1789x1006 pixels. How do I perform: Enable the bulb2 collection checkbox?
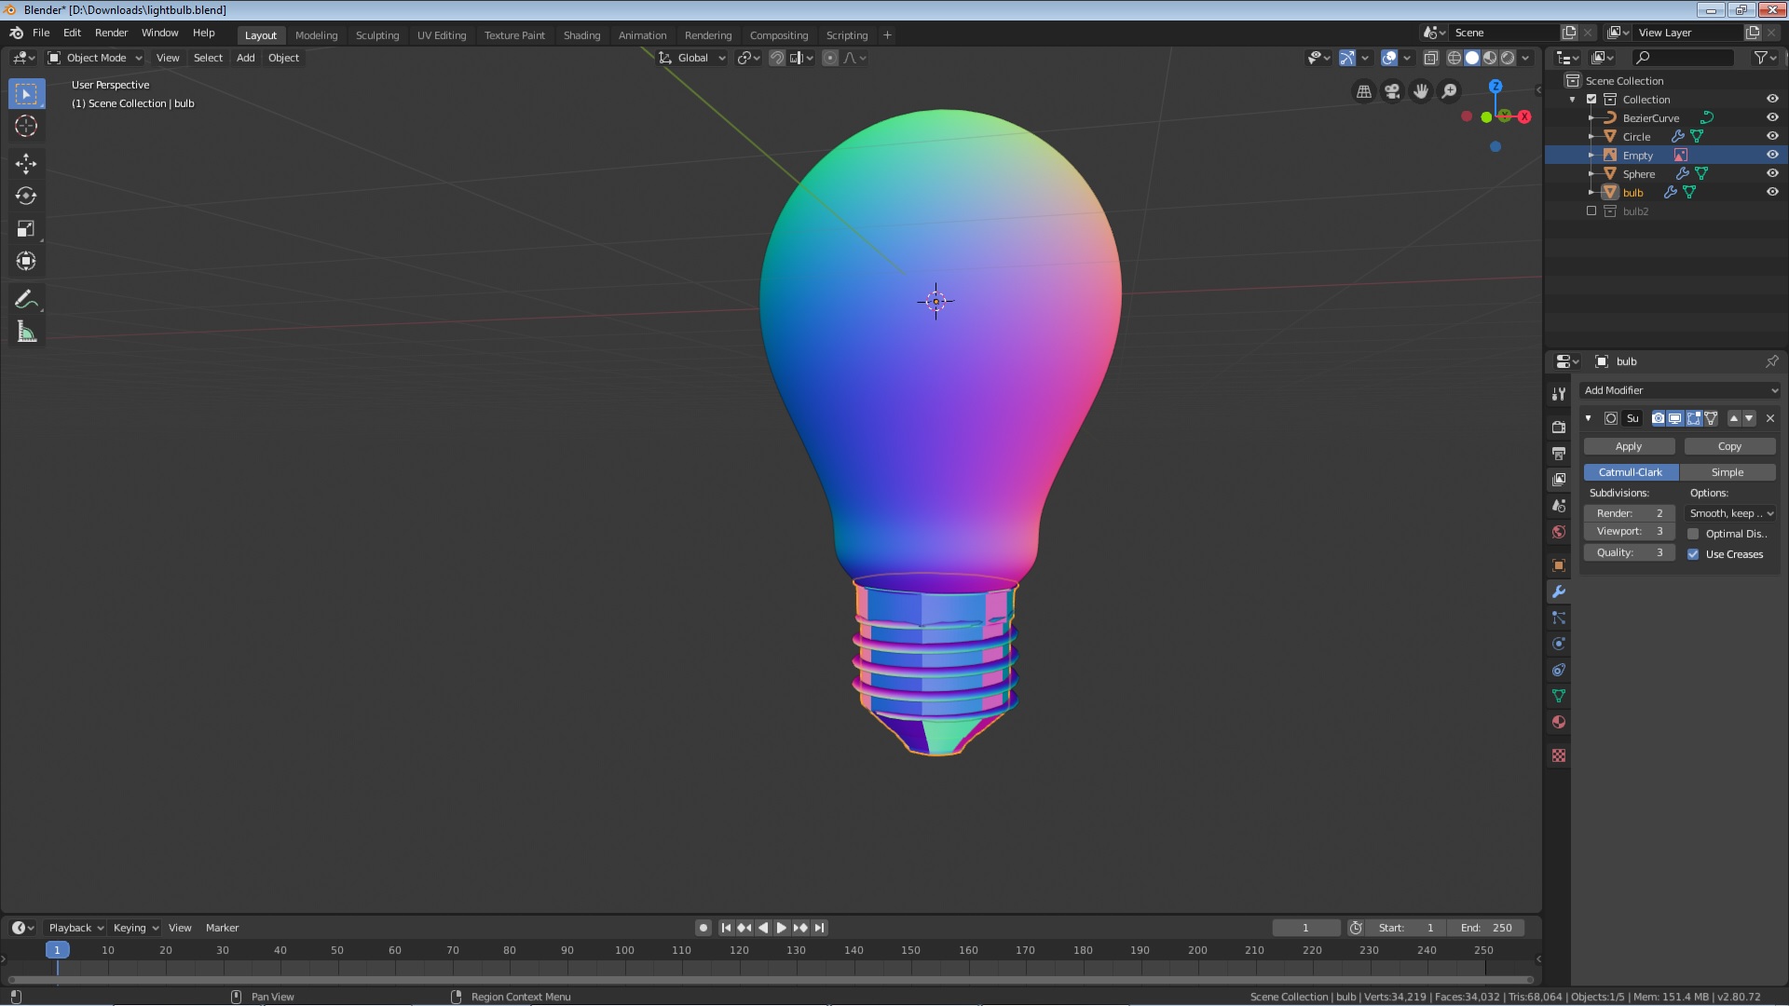(1591, 211)
